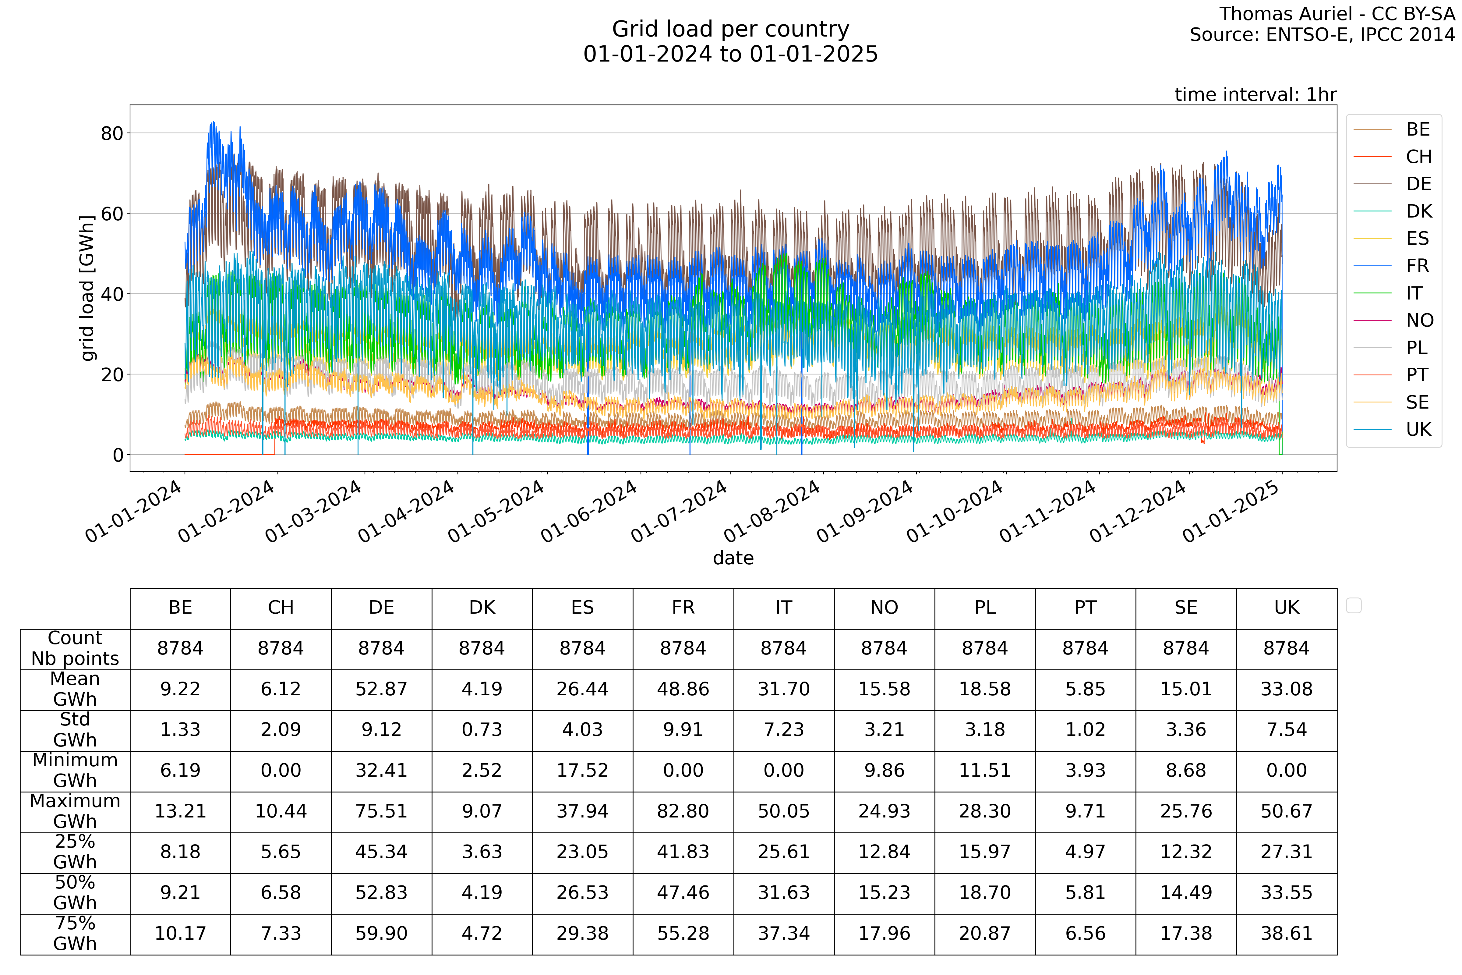Viewport: 1462px width, 975px height.
Task: Click the DE mean value 52.87 cell
Action: tap(381, 689)
